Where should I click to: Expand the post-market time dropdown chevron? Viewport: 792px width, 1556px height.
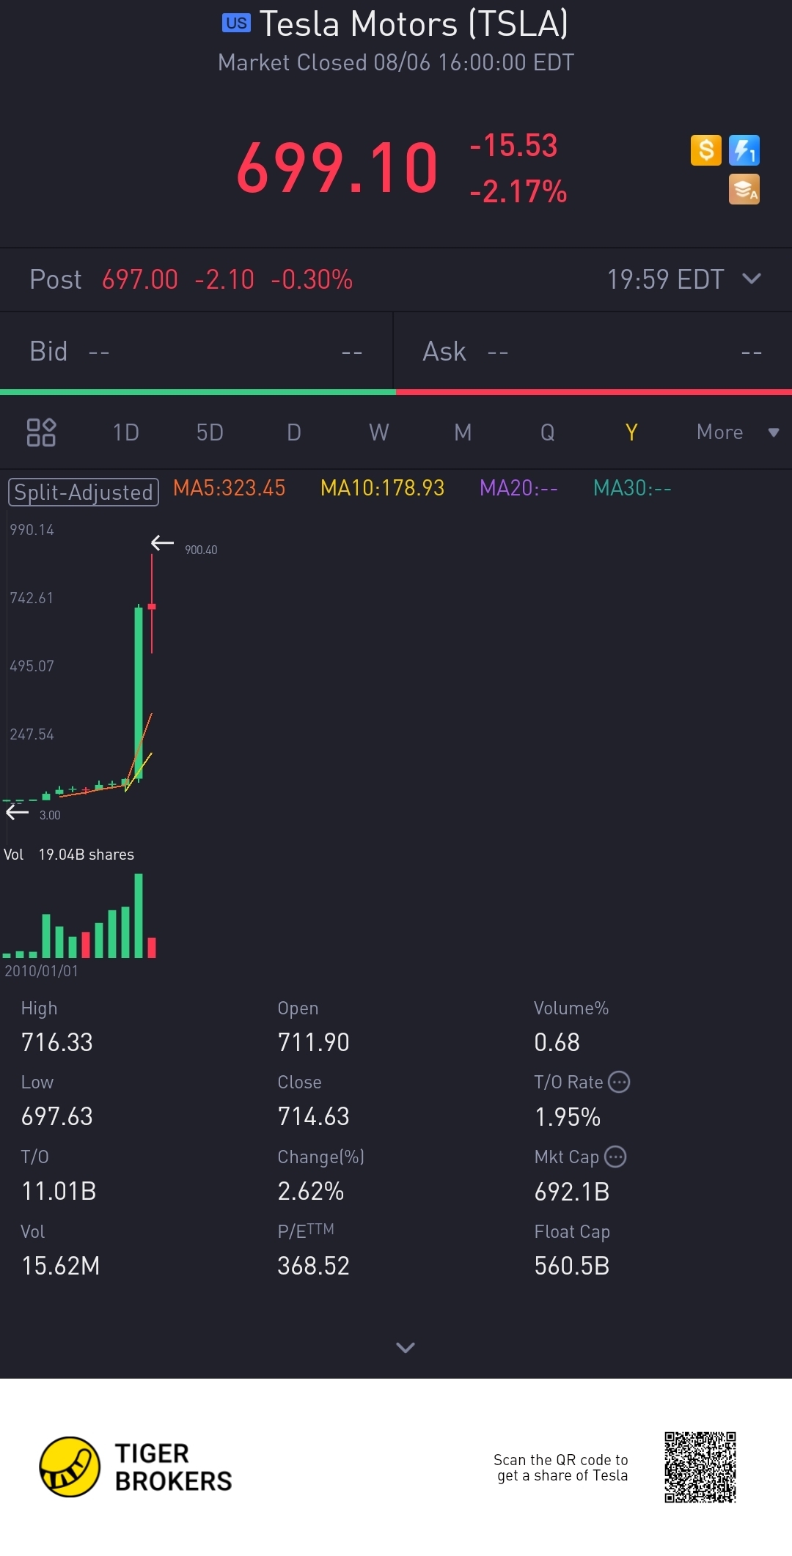[x=752, y=279]
